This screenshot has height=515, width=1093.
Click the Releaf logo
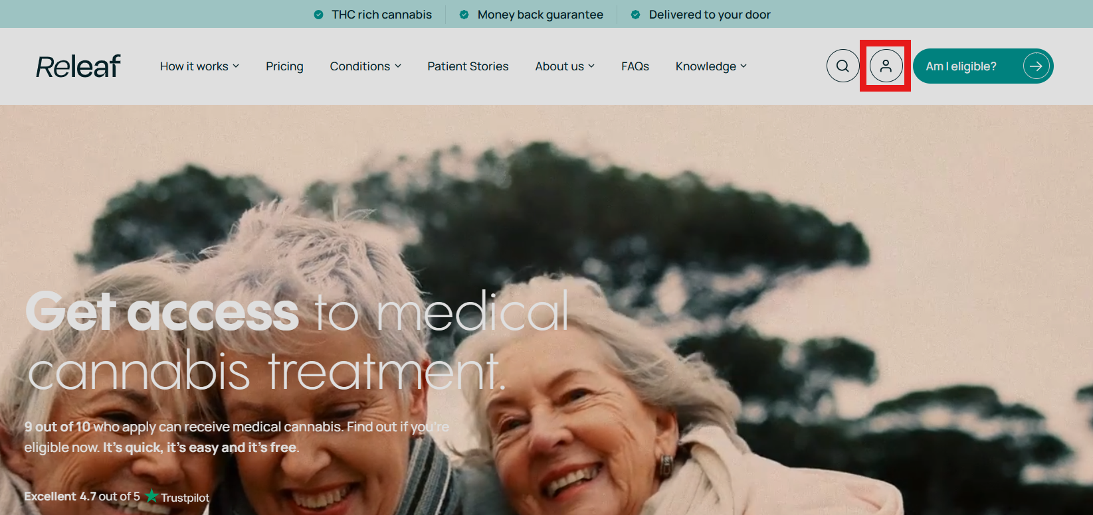[78, 66]
